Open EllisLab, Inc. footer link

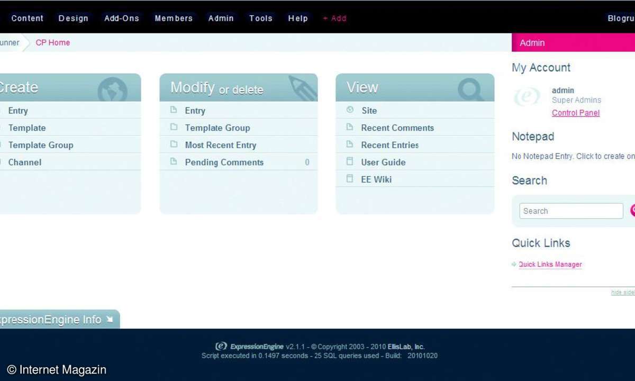[x=406, y=347]
